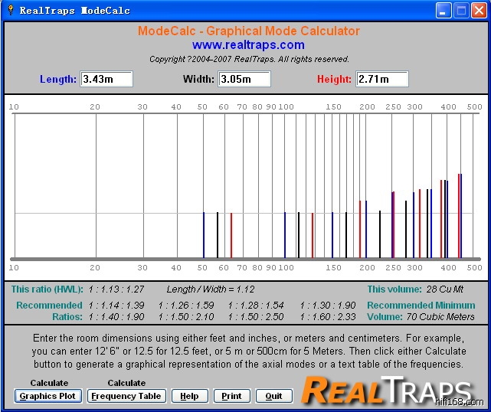Click into the Height field with 2.71m
This screenshot has height=412, width=491.
pyautogui.click(x=382, y=79)
